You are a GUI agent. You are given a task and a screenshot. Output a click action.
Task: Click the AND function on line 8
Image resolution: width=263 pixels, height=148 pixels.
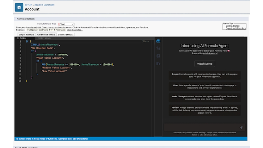pyautogui.click(x=43, y=64)
